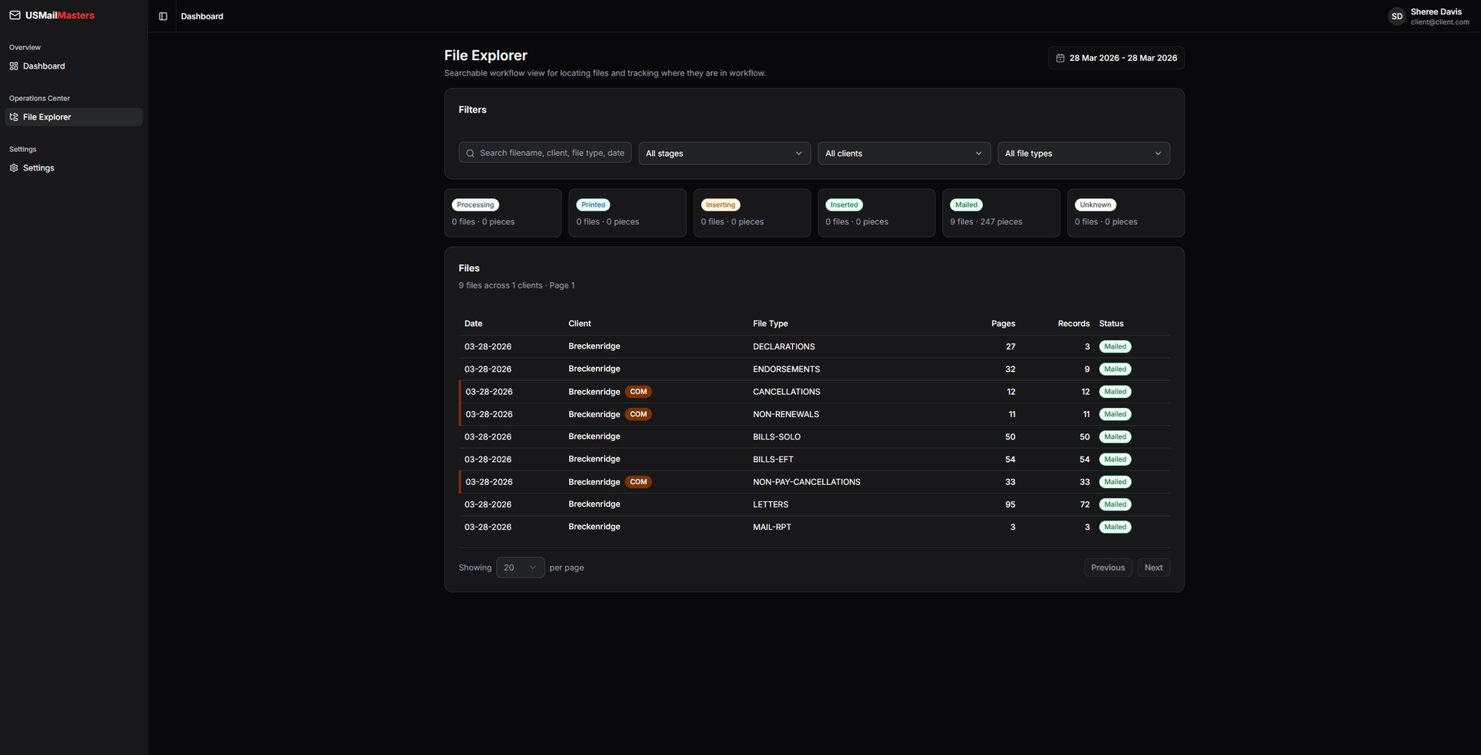The image size is (1481, 755).
Task: Activate the Unknown stage filter card
Action: click(x=1125, y=213)
